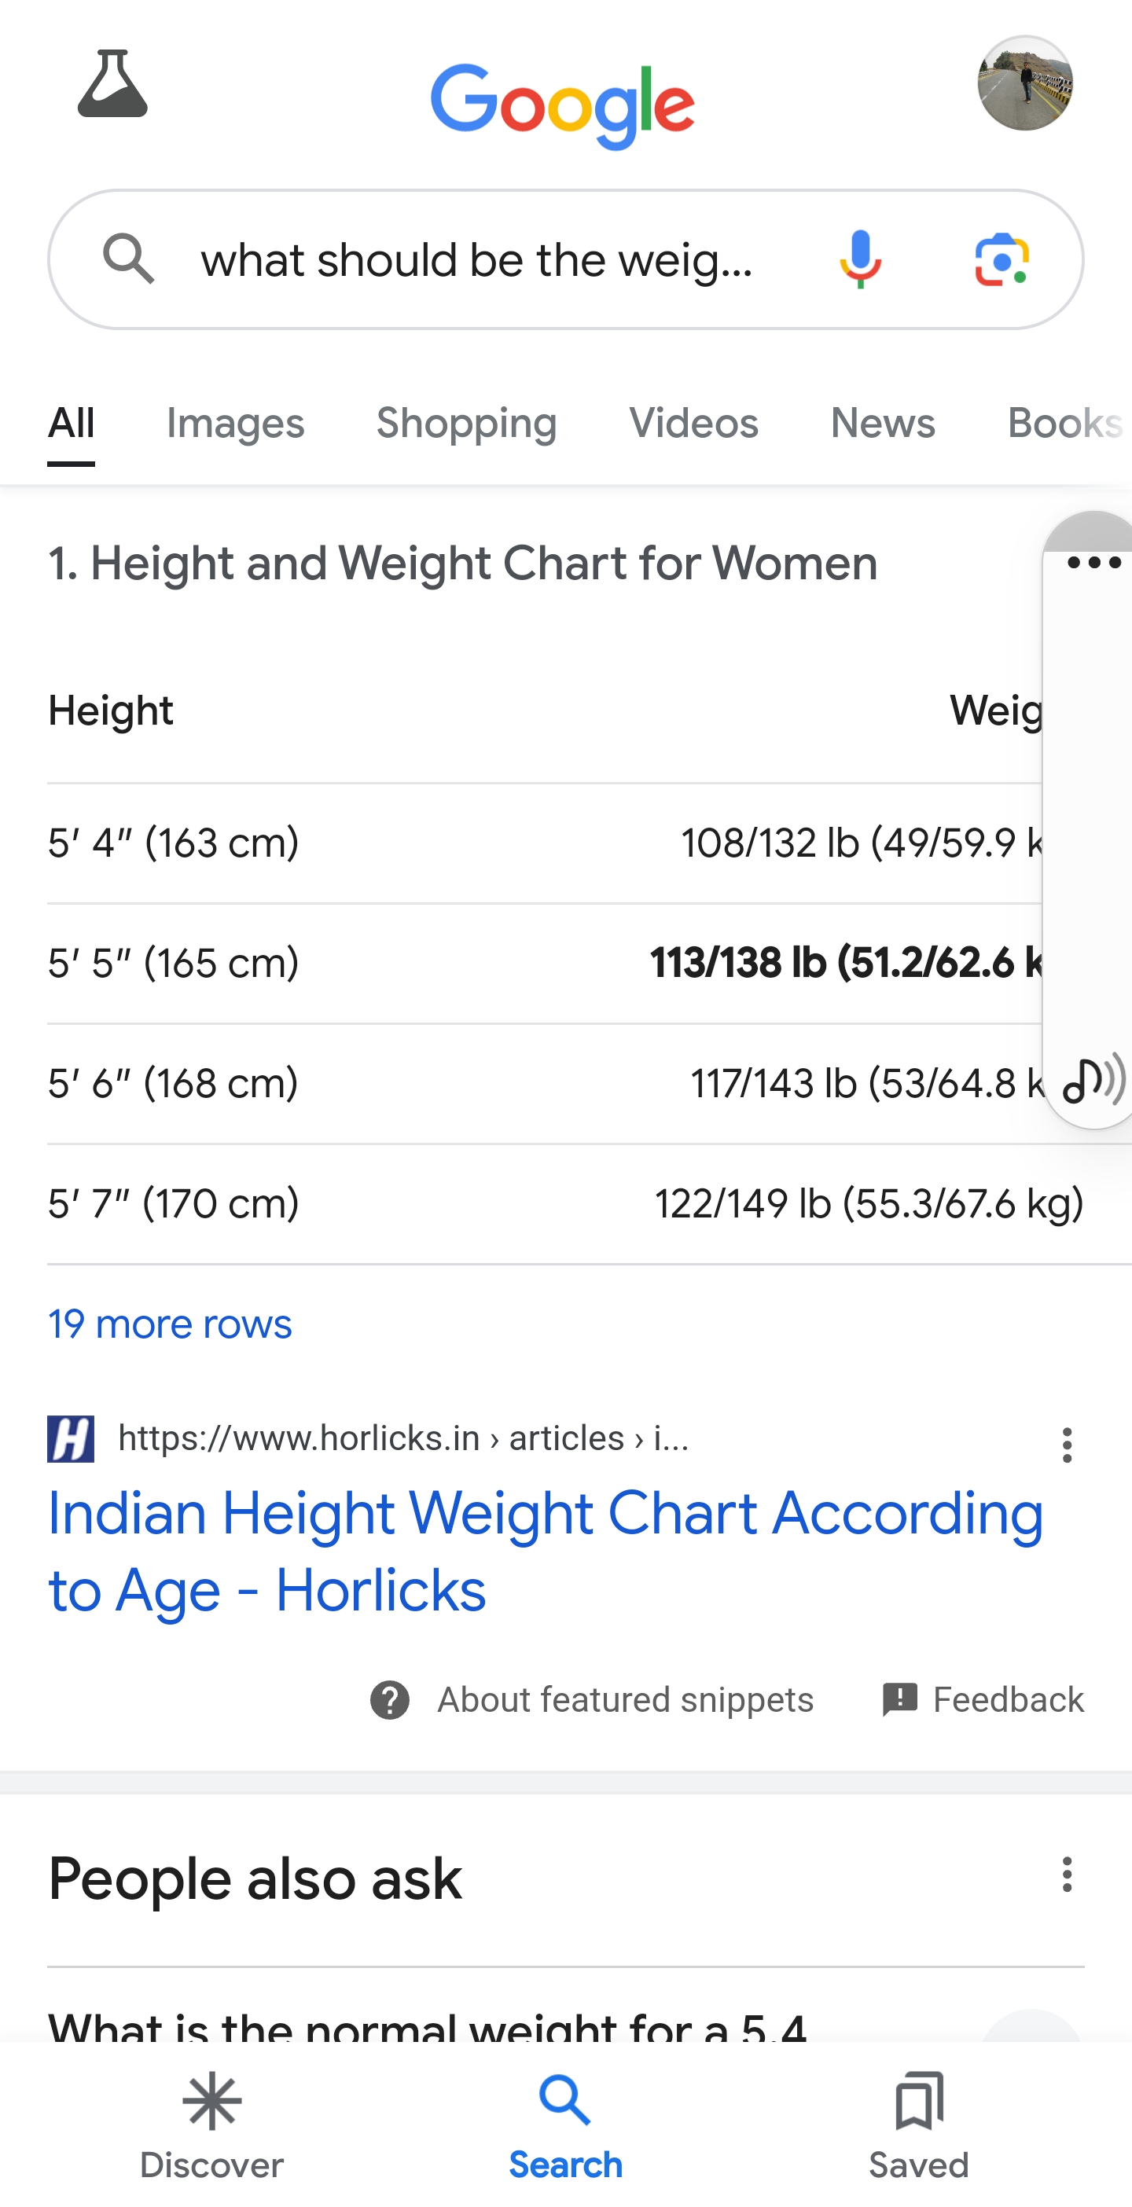Open the News results tab
The height and width of the screenshot is (2207, 1132).
882,423
